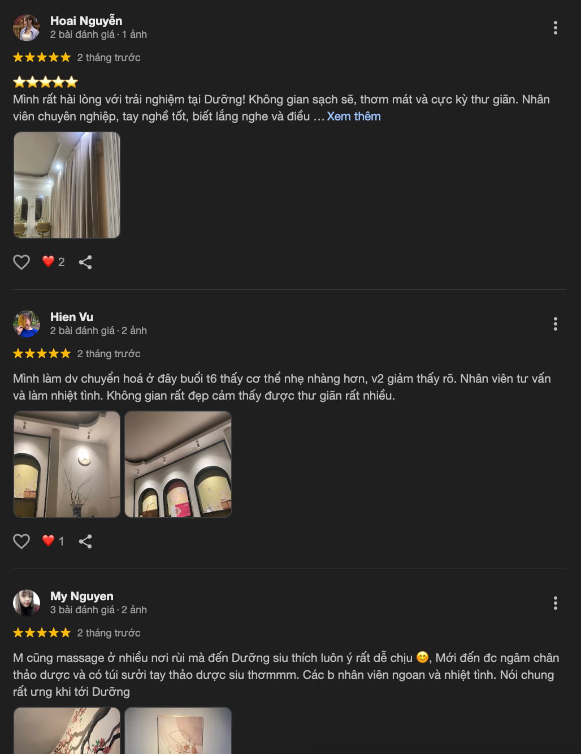Open the options menu for Hoai Nguyễn's review

pos(556,28)
